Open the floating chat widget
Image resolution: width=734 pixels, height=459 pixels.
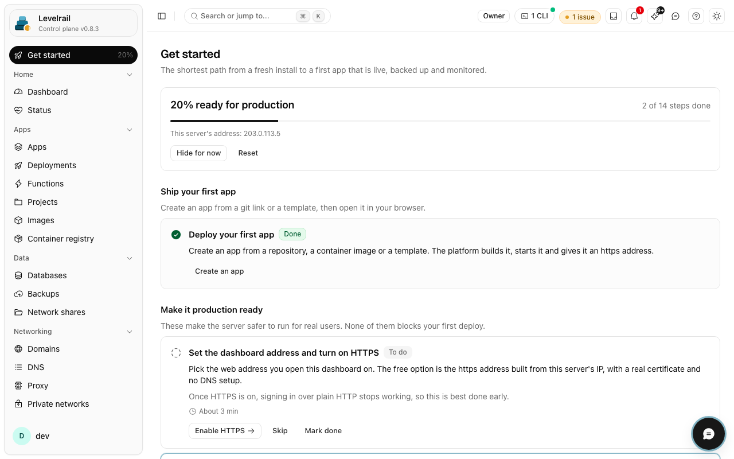click(x=709, y=434)
